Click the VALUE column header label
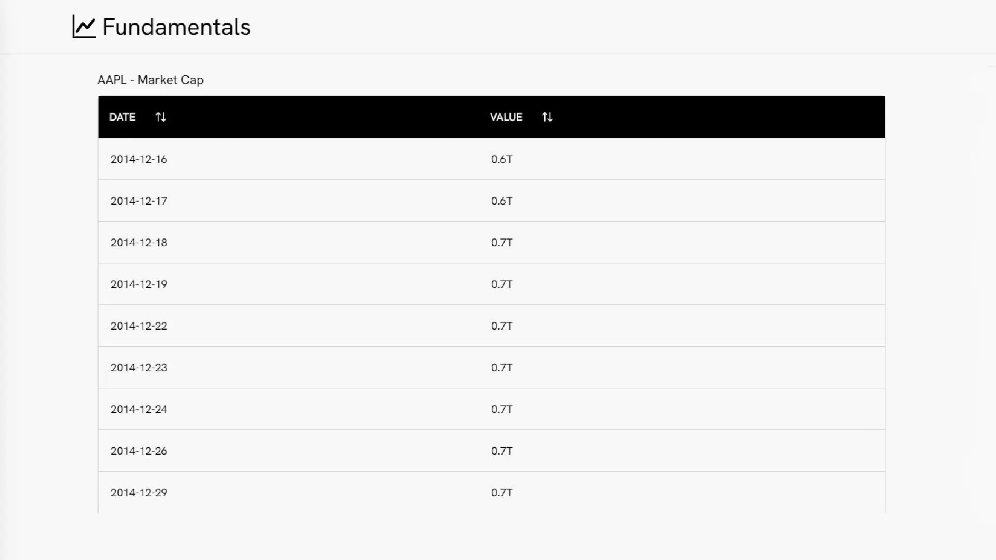Image resolution: width=996 pixels, height=560 pixels. [x=506, y=117]
